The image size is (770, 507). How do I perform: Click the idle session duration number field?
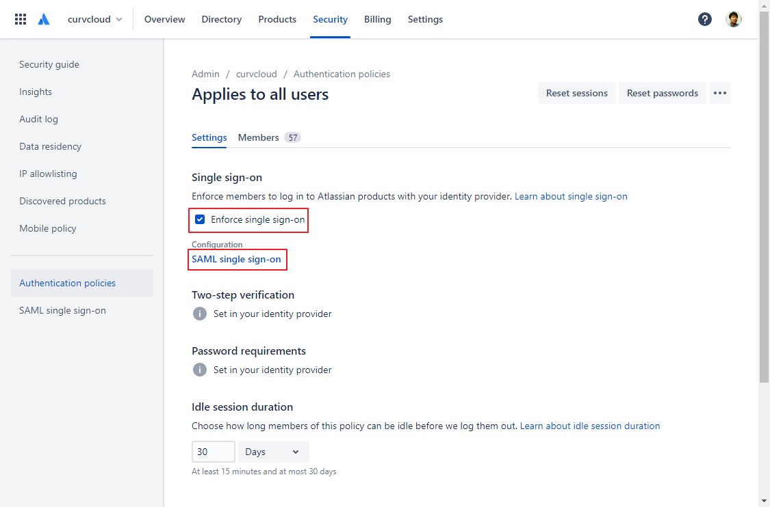tap(214, 452)
